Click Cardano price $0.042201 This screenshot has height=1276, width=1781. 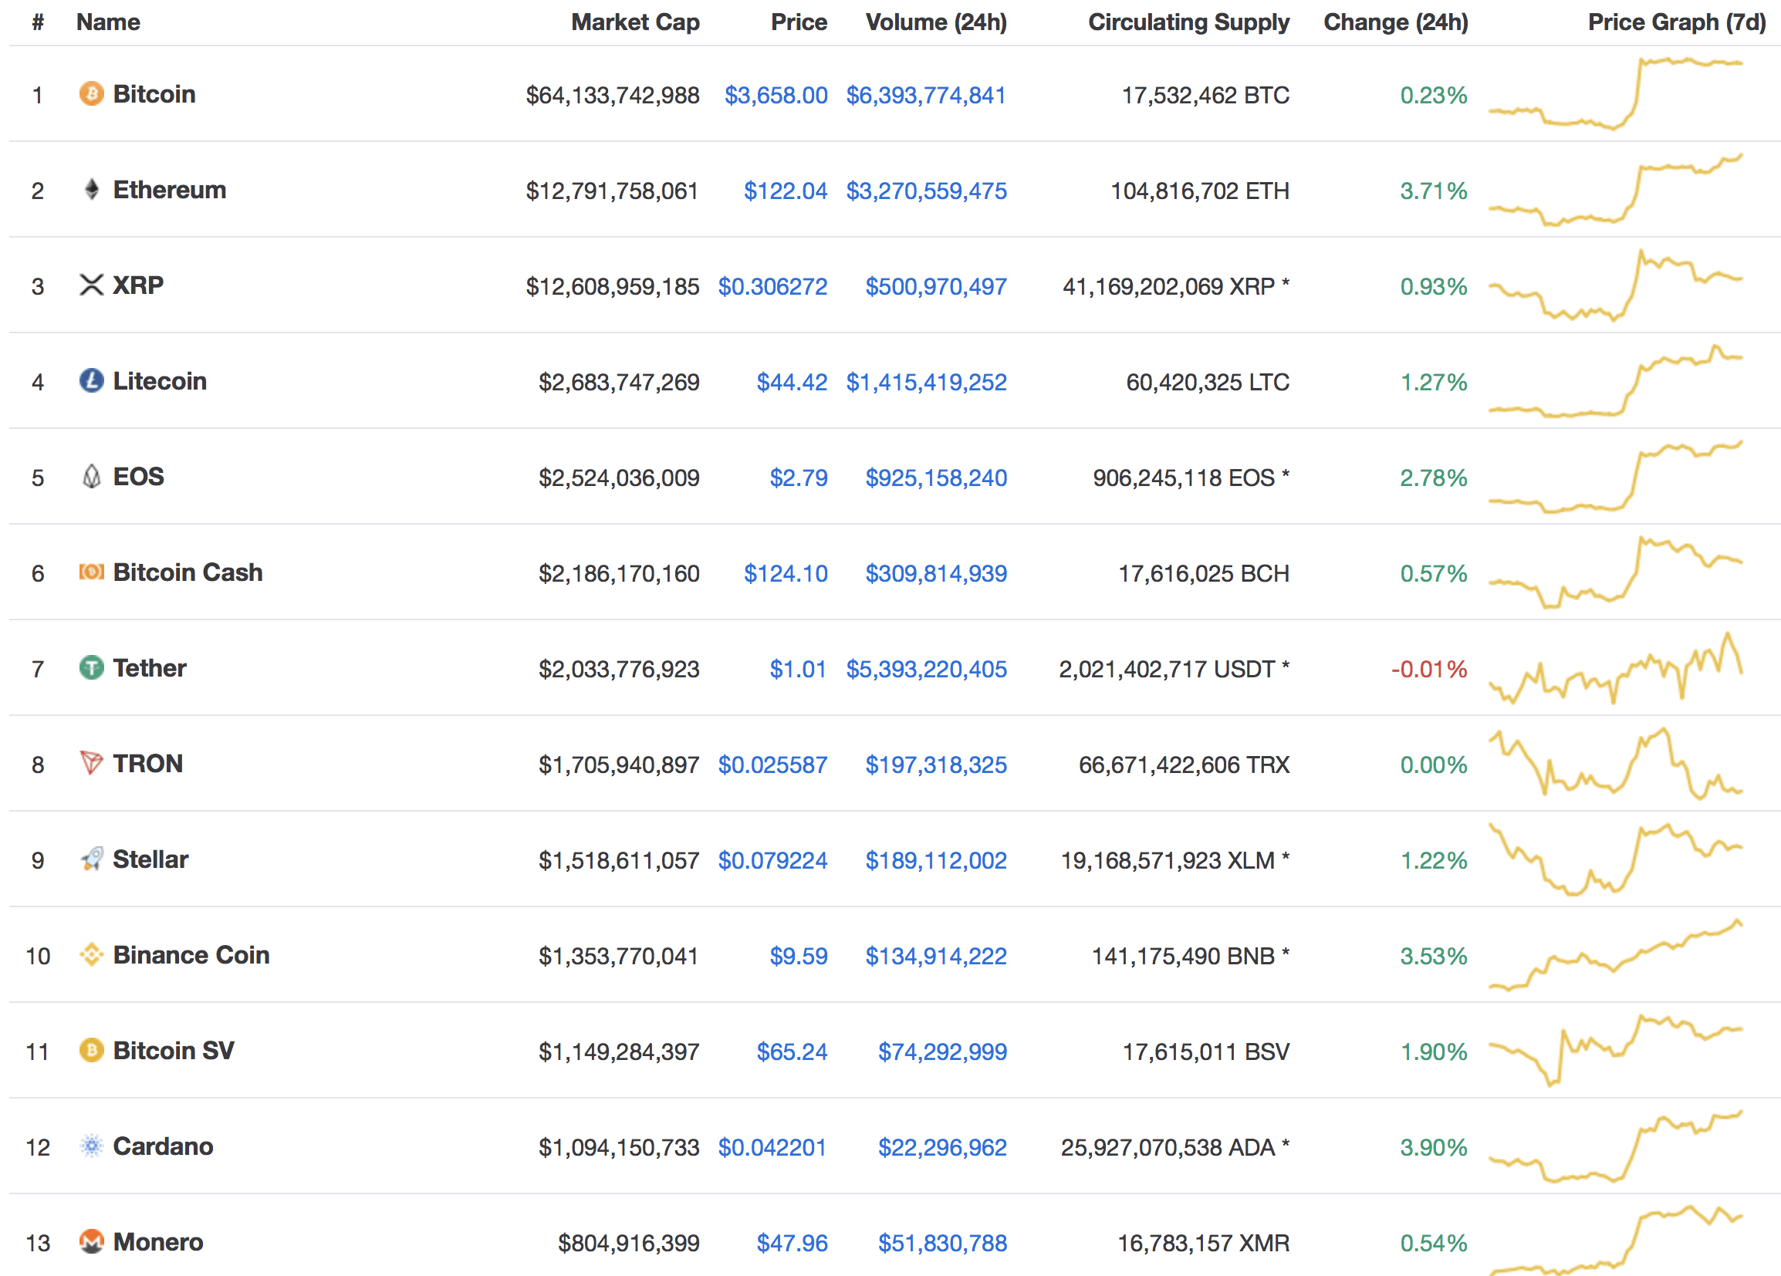(x=772, y=1149)
